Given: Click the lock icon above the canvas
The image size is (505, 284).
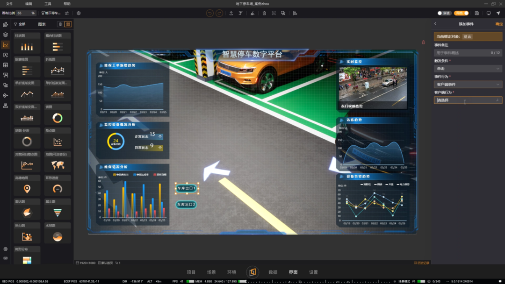Looking at the screenshot, I should click(x=424, y=43).
